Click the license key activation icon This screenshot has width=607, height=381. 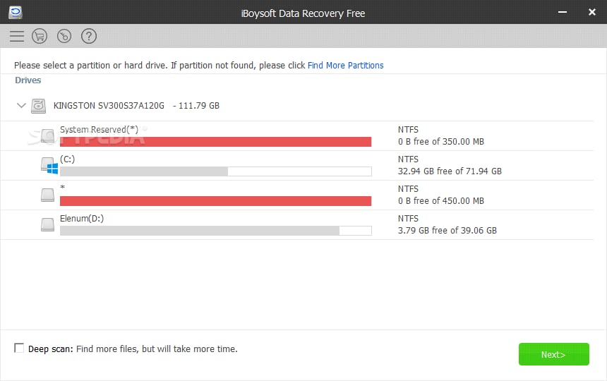[x=64, y=36]
